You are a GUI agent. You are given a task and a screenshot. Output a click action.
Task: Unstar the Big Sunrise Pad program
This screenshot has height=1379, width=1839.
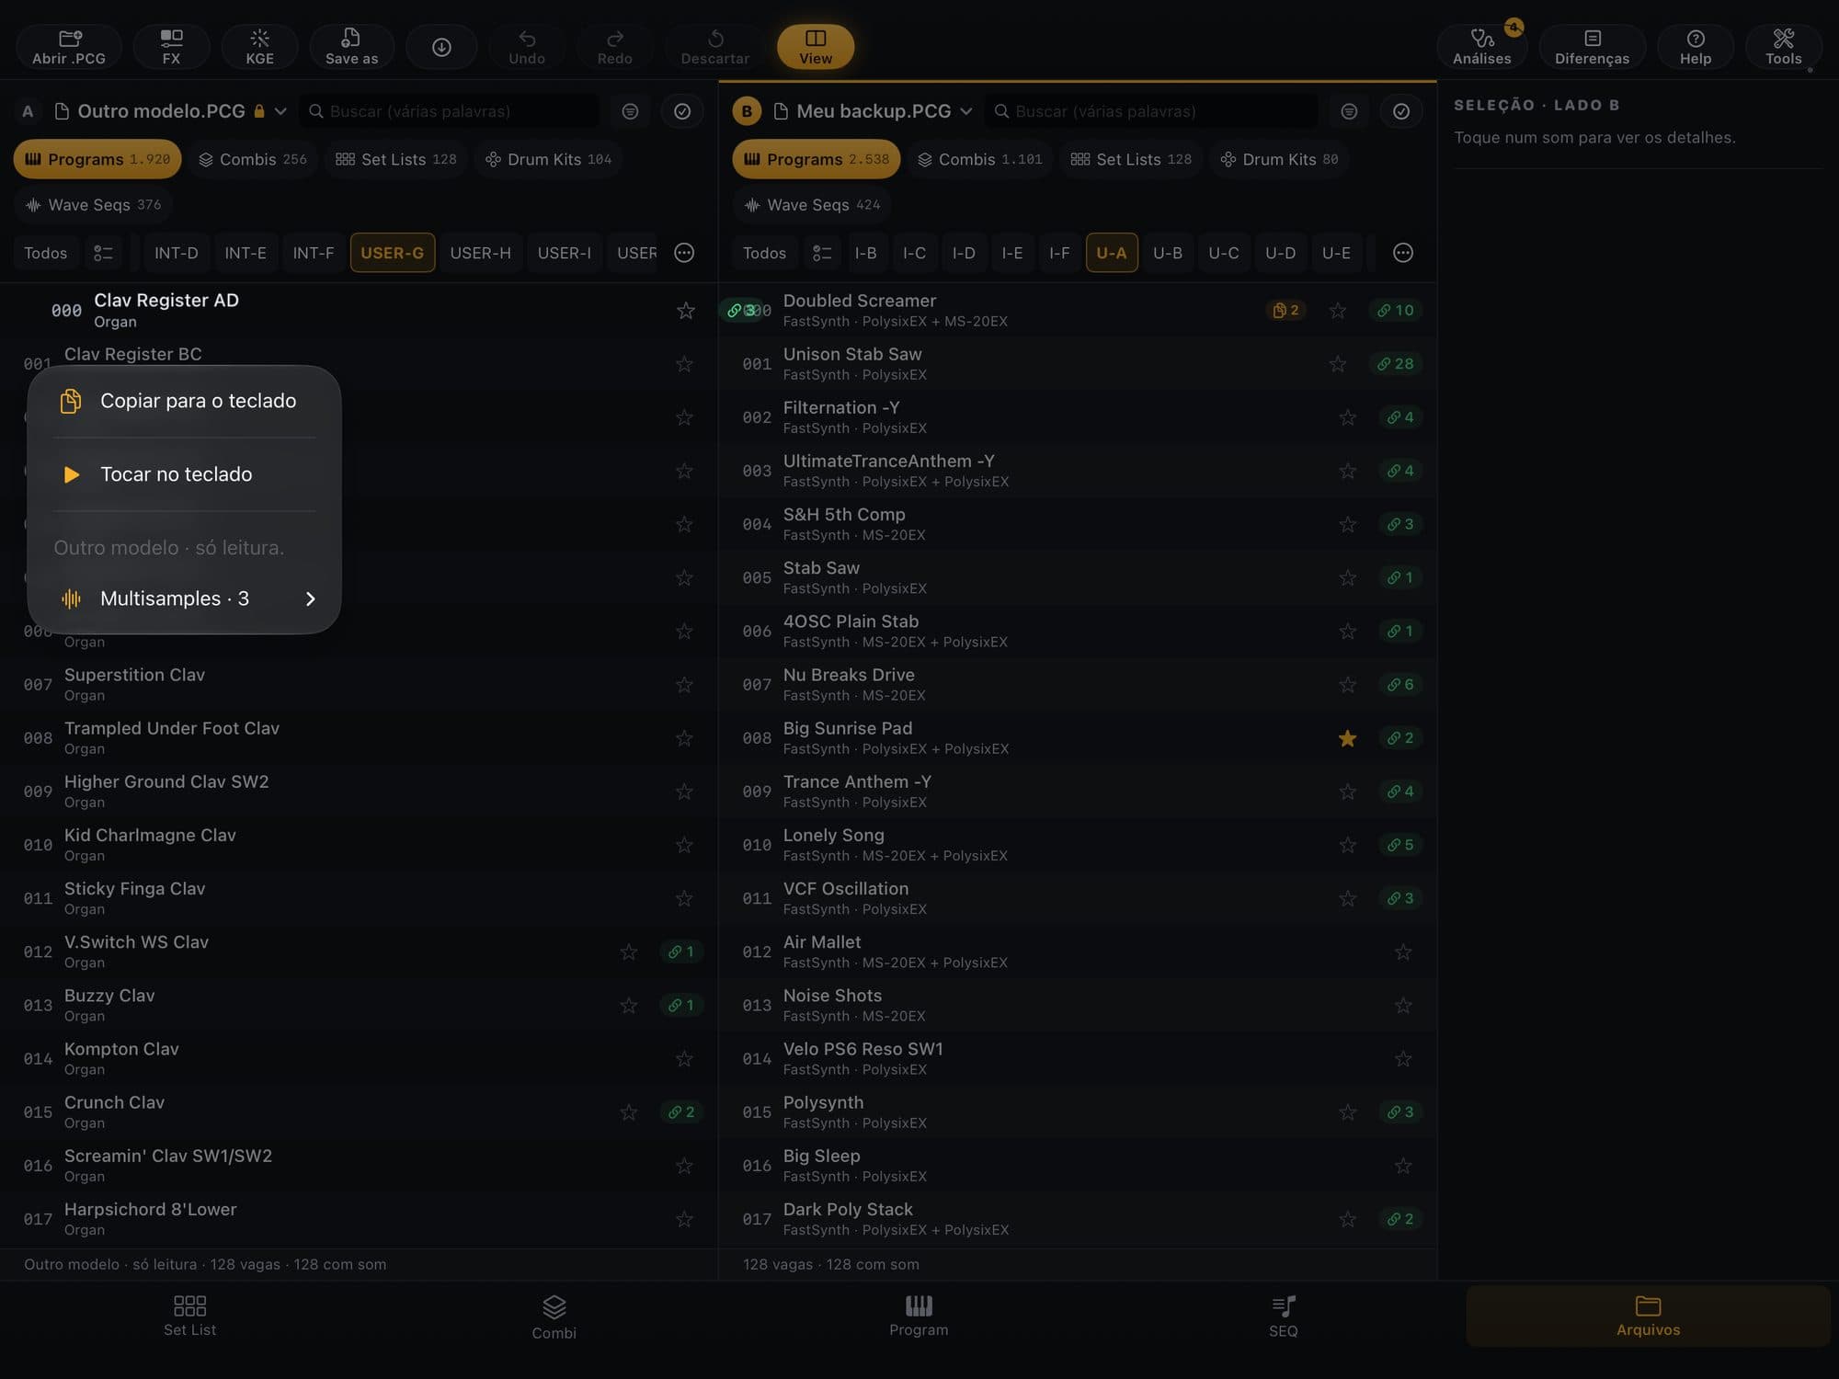coord(1347,738)
